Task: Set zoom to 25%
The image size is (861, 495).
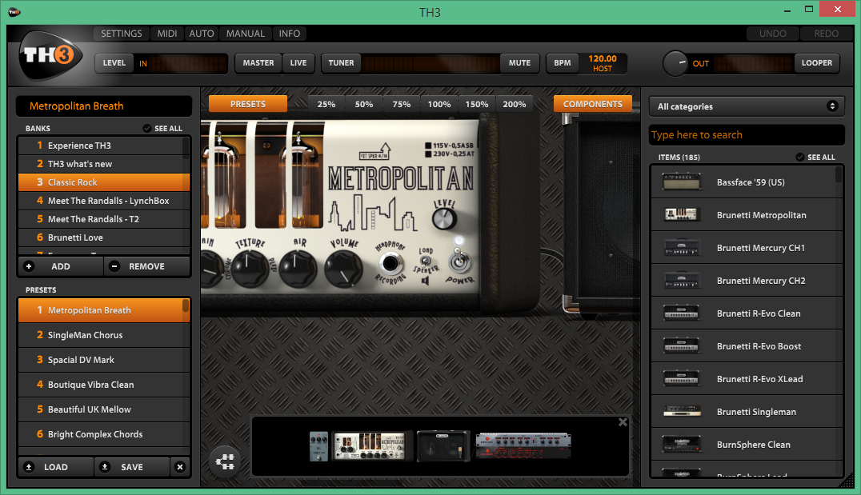Action: pos(326,104)
